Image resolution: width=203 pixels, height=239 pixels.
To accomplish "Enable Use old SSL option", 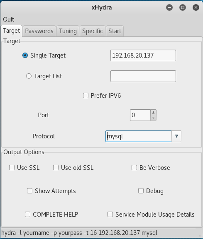I will tap(56, 167).
